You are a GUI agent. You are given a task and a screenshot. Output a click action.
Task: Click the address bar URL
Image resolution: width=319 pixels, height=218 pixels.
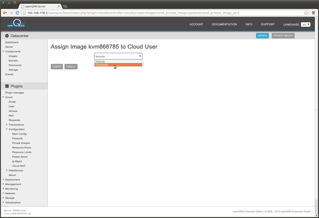[133, 13]
